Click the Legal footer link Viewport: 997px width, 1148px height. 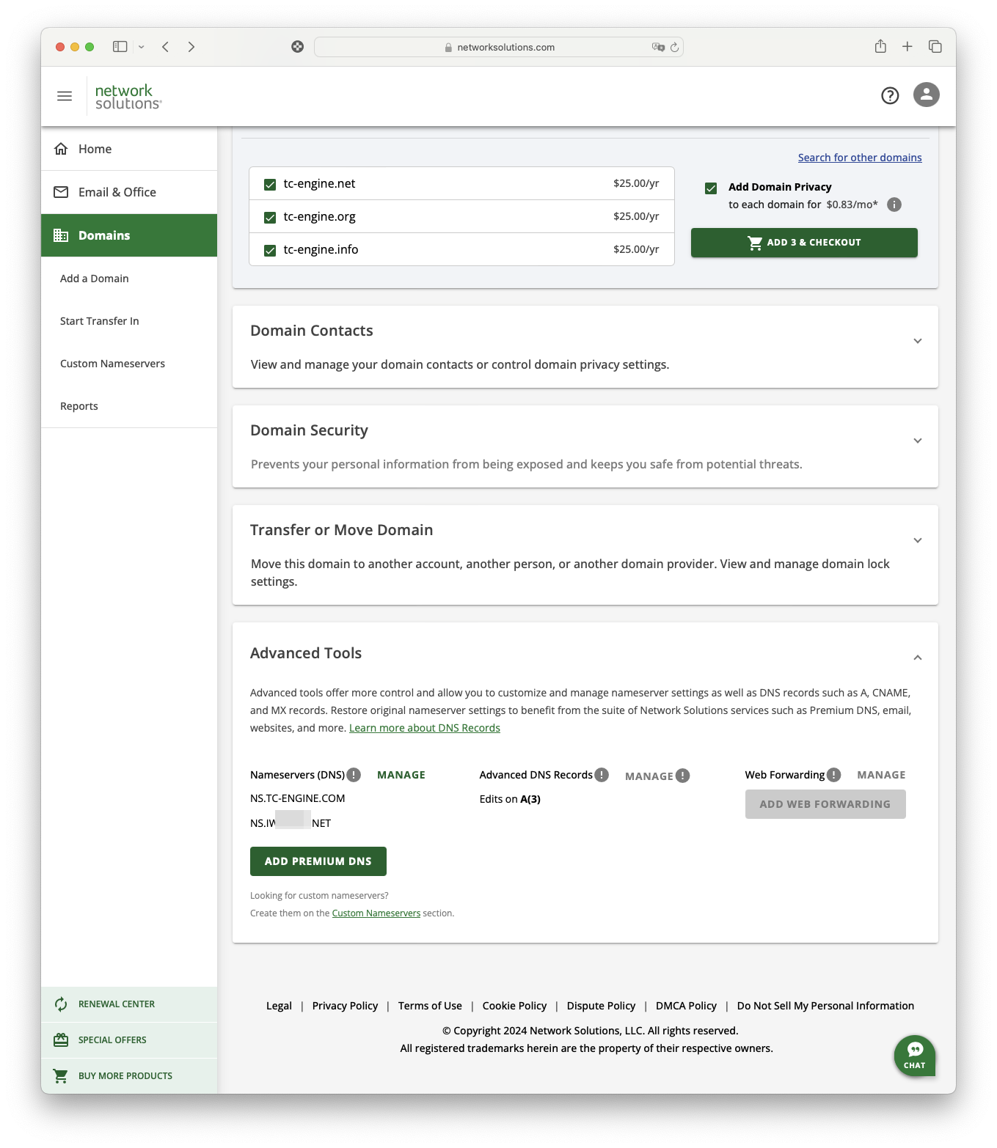(x=279, y=1006)
